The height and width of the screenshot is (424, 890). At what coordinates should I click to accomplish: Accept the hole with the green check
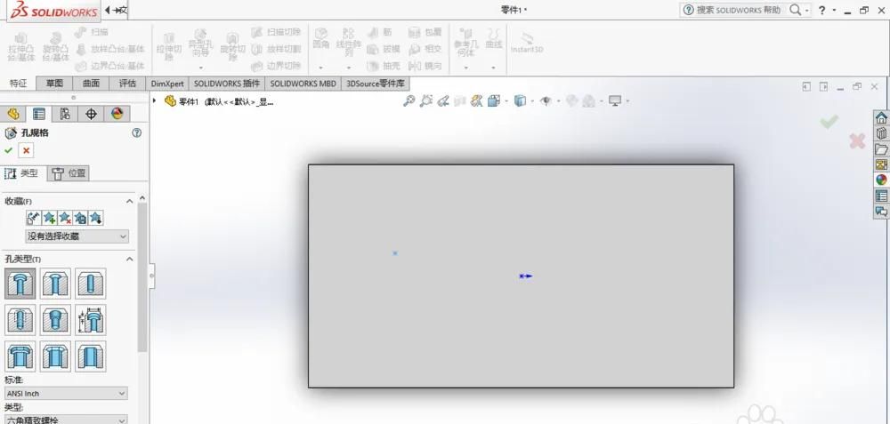pos(9,150)
